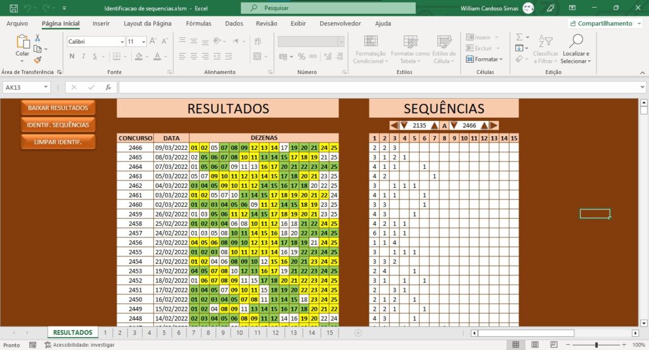Click the IDENTIF. SEQUÊNCIAS button

point(58,125)
